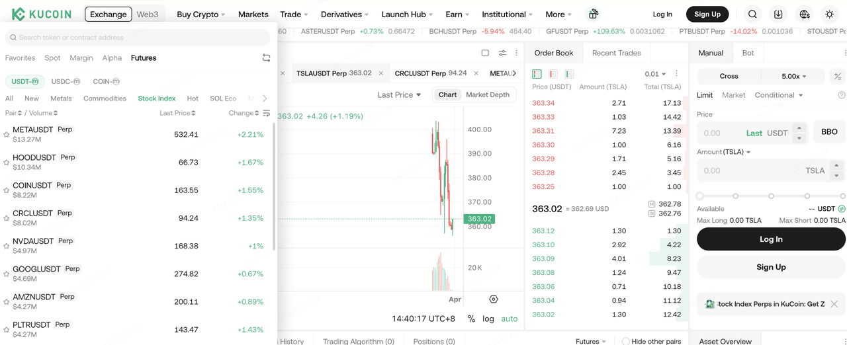Screen dimensions: 847x345
Task: Favorite METAUSDT with its star icon
Action: (x=7, y=135)
